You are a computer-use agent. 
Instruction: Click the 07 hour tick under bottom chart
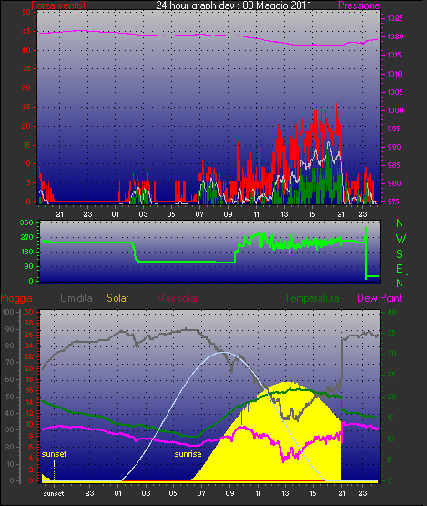click(x=201, y=493)
